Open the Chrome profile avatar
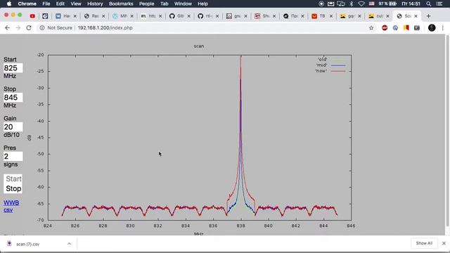The width and height of the screenshot is (450, 253). (x=432, y=28)
